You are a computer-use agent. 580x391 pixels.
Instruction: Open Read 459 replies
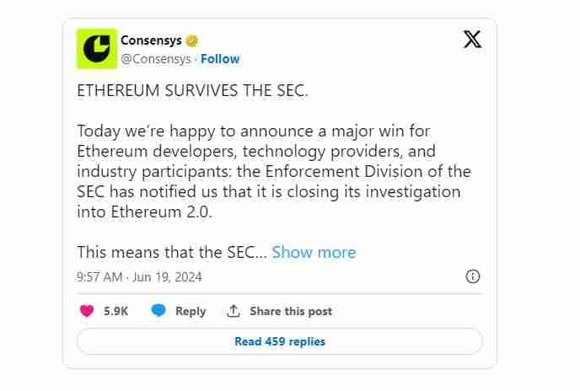279,341
